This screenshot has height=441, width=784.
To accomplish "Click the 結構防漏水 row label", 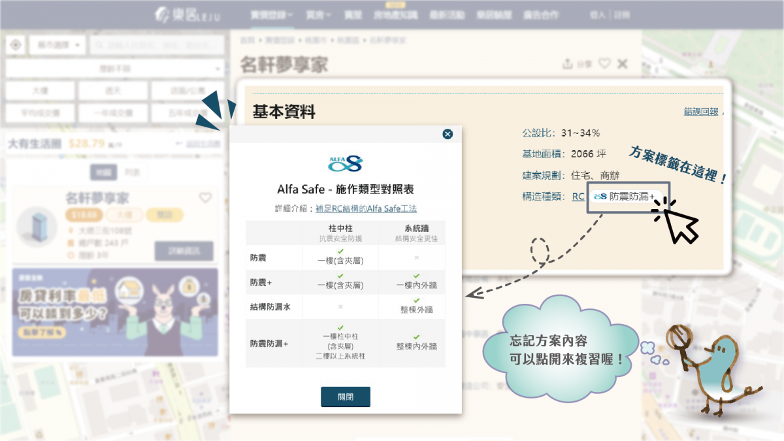I will pyautogui.click(x=270, y=307).
